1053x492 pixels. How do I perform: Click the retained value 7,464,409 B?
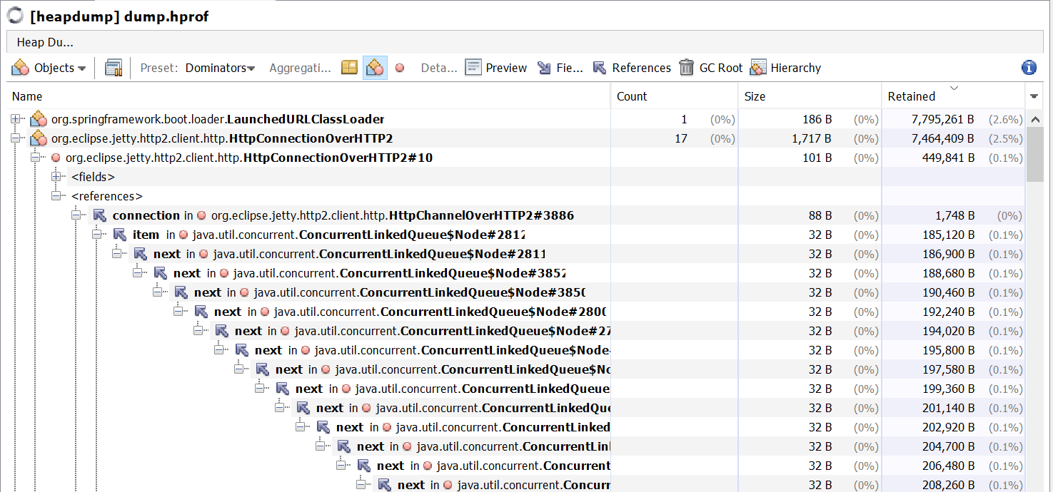click(x=942, y=138)
